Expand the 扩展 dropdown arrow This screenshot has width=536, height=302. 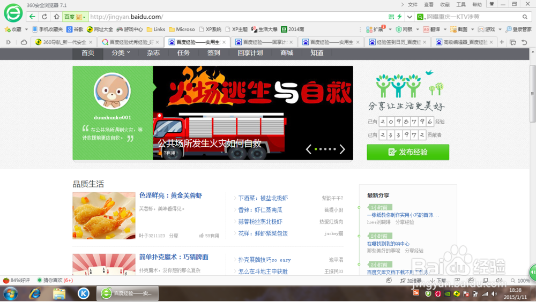pyautogui.click(x=390, y=29)
